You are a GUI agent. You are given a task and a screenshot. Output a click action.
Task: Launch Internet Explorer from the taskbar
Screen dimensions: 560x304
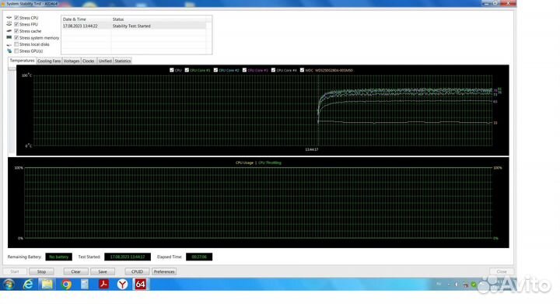[28, 285]
